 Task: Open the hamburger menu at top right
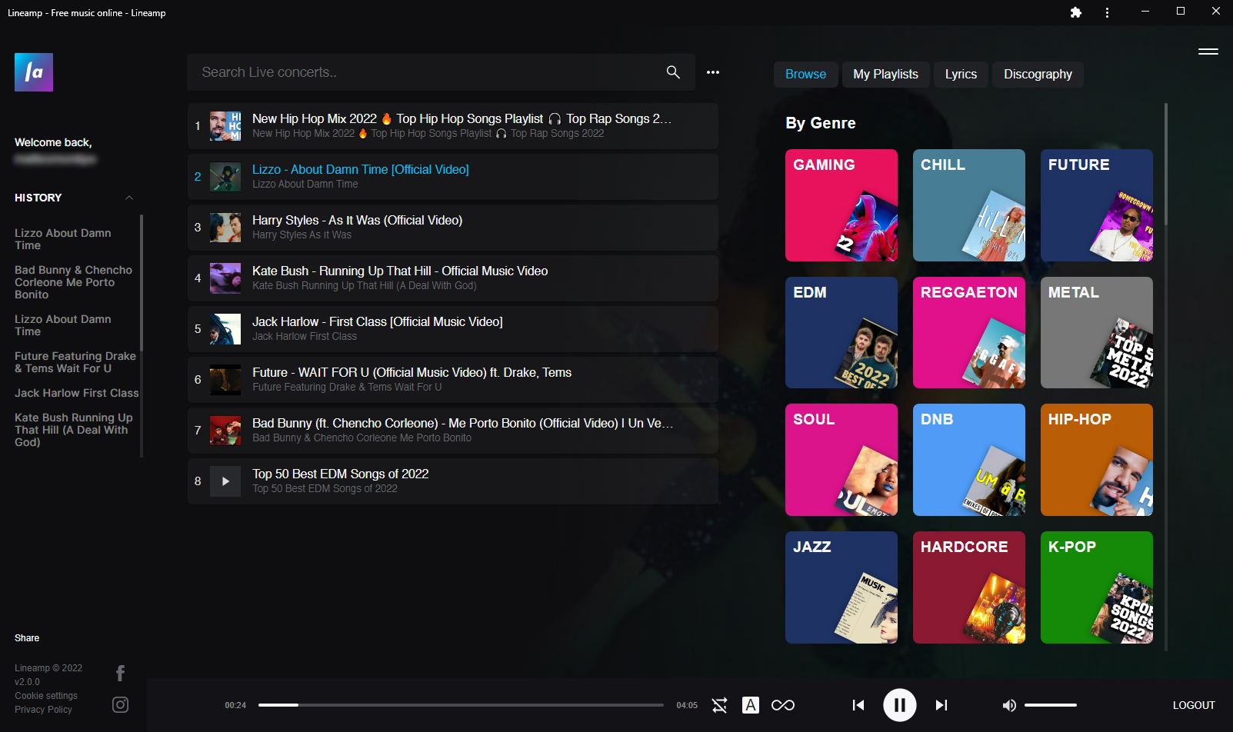coord(1208,52)
